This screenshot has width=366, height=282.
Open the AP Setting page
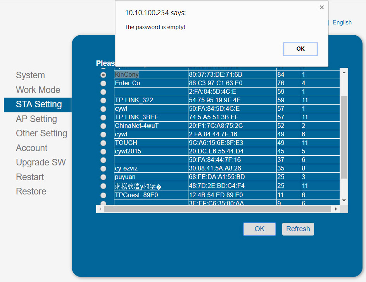click(36, 119)
